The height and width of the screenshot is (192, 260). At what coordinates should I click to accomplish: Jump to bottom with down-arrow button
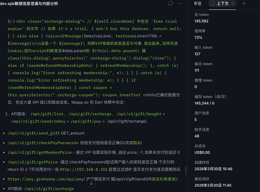click(91, 183)
